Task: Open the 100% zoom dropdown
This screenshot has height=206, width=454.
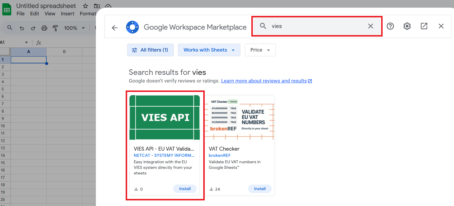Action: coord(74,28)
